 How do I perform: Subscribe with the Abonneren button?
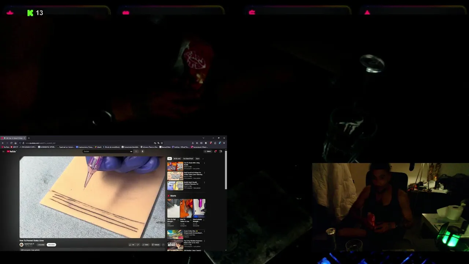pos(51,245)
